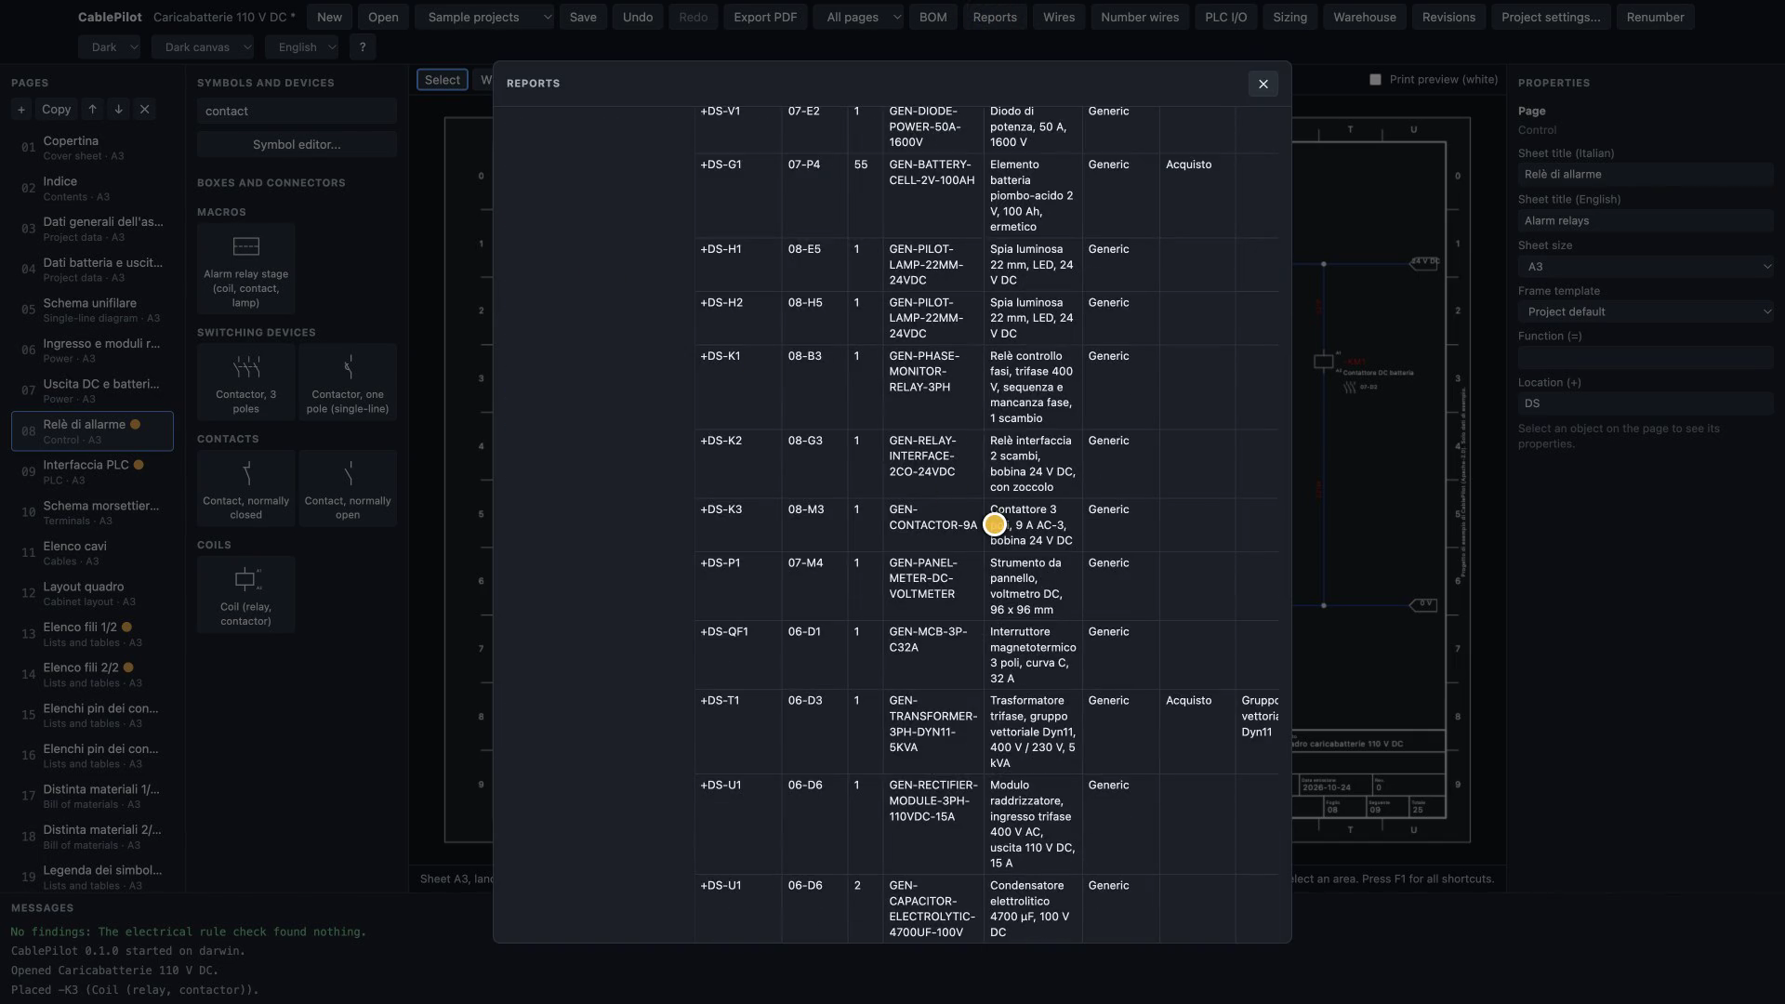Open the BOM toolbar item

(932, 18)
